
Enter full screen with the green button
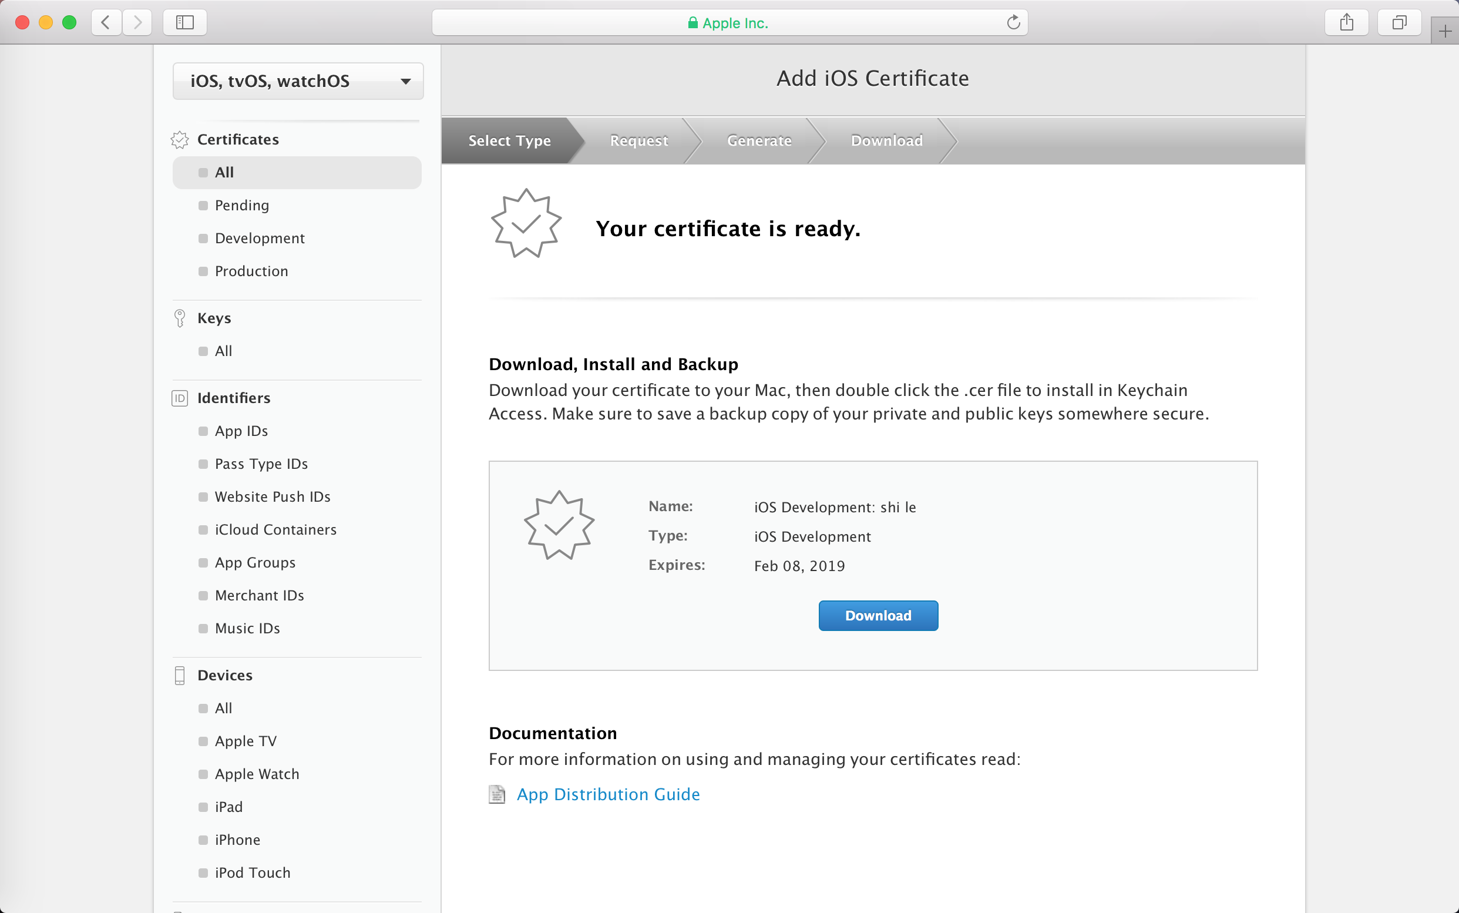[x=69, y=23]
